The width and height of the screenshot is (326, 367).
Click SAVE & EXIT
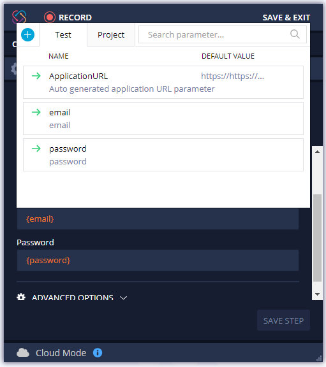coord(286,18)
